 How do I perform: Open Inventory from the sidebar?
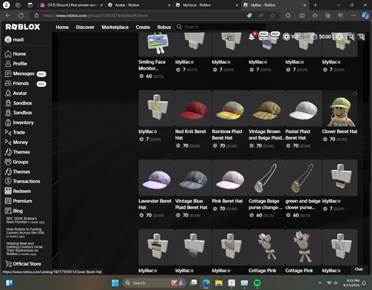click(x=19, y=122)
